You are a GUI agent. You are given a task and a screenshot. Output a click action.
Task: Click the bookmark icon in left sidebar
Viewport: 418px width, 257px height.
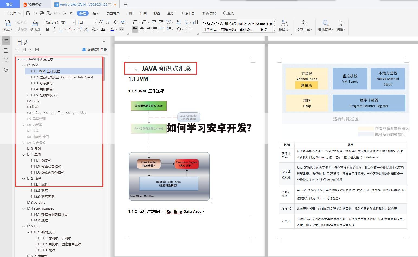coord(6,60)
